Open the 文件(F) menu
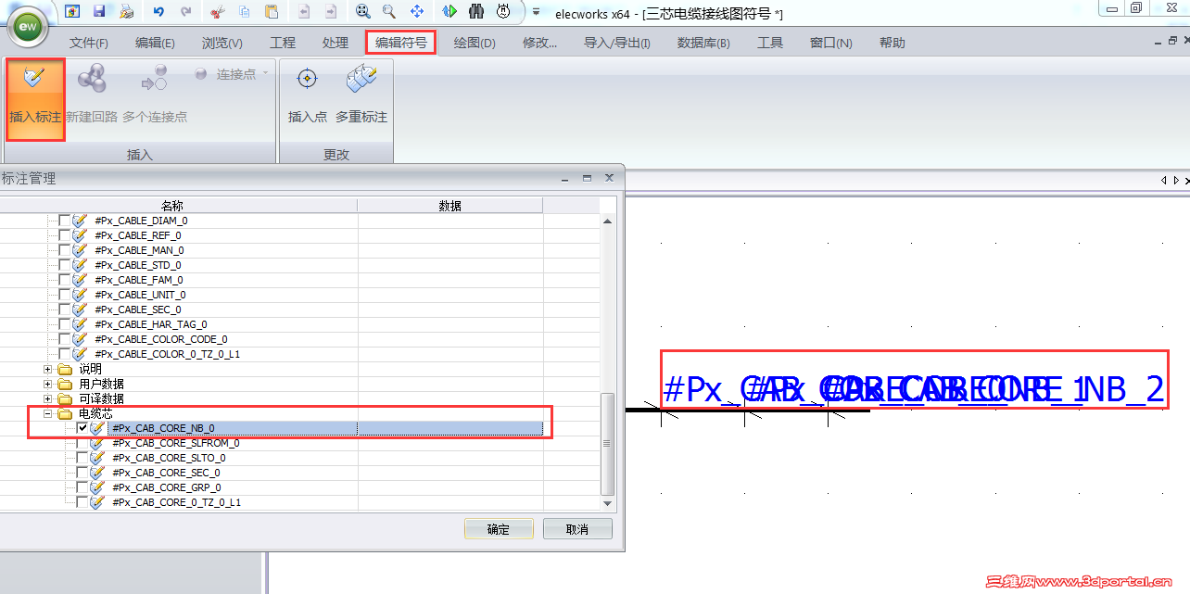 (x=89, y=43)
